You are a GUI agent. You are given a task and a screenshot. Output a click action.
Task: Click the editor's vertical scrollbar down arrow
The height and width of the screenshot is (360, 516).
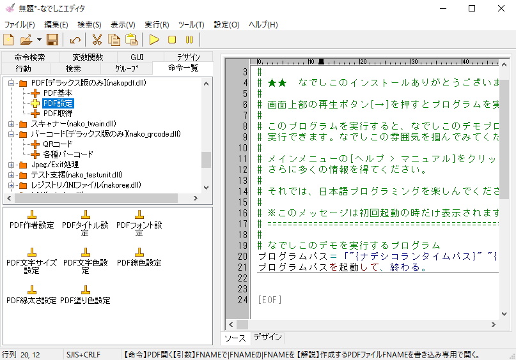504,314
